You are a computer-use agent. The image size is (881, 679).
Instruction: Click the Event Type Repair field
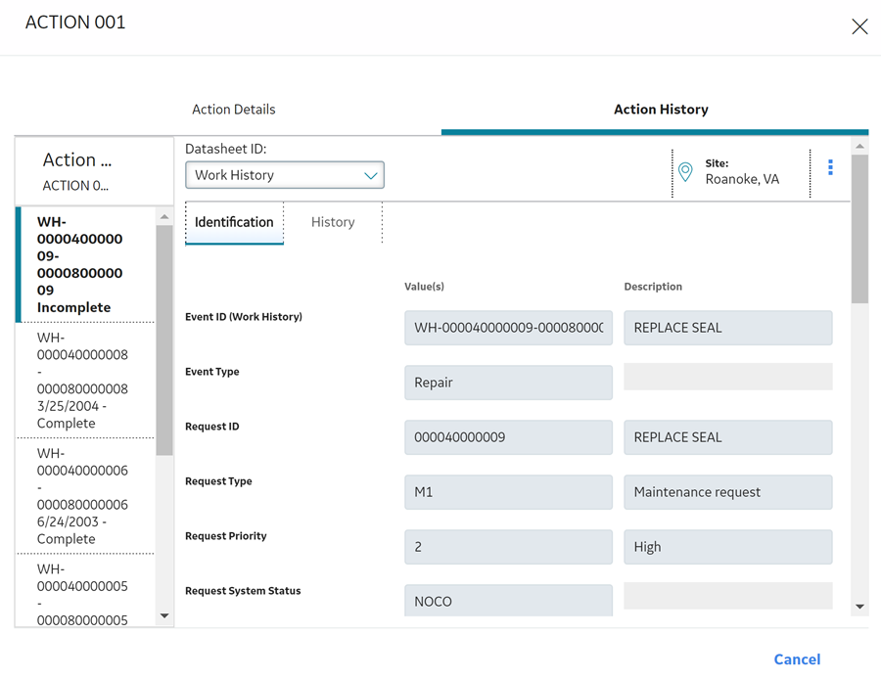(508, 383)
